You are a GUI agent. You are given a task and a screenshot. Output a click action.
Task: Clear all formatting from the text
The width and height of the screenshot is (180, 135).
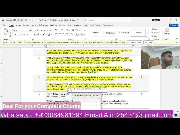51,30
